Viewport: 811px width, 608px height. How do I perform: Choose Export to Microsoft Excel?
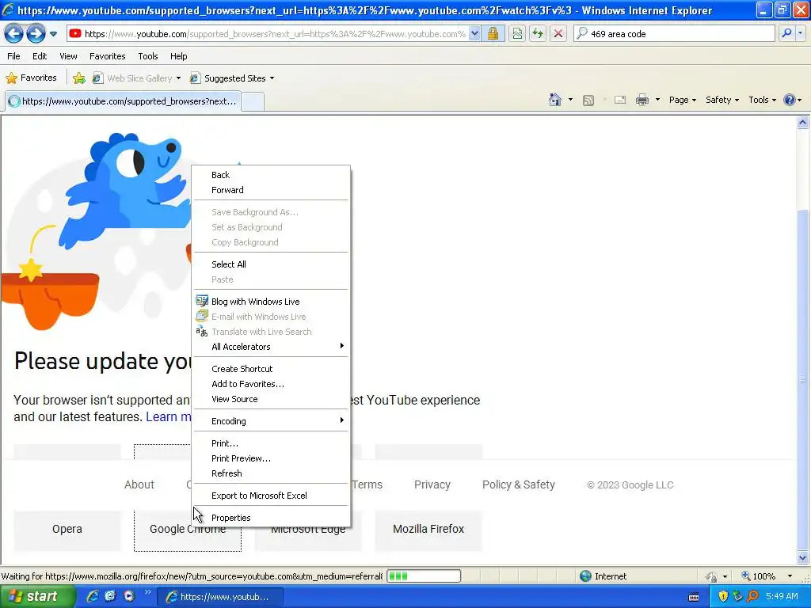tap(271, 496)
